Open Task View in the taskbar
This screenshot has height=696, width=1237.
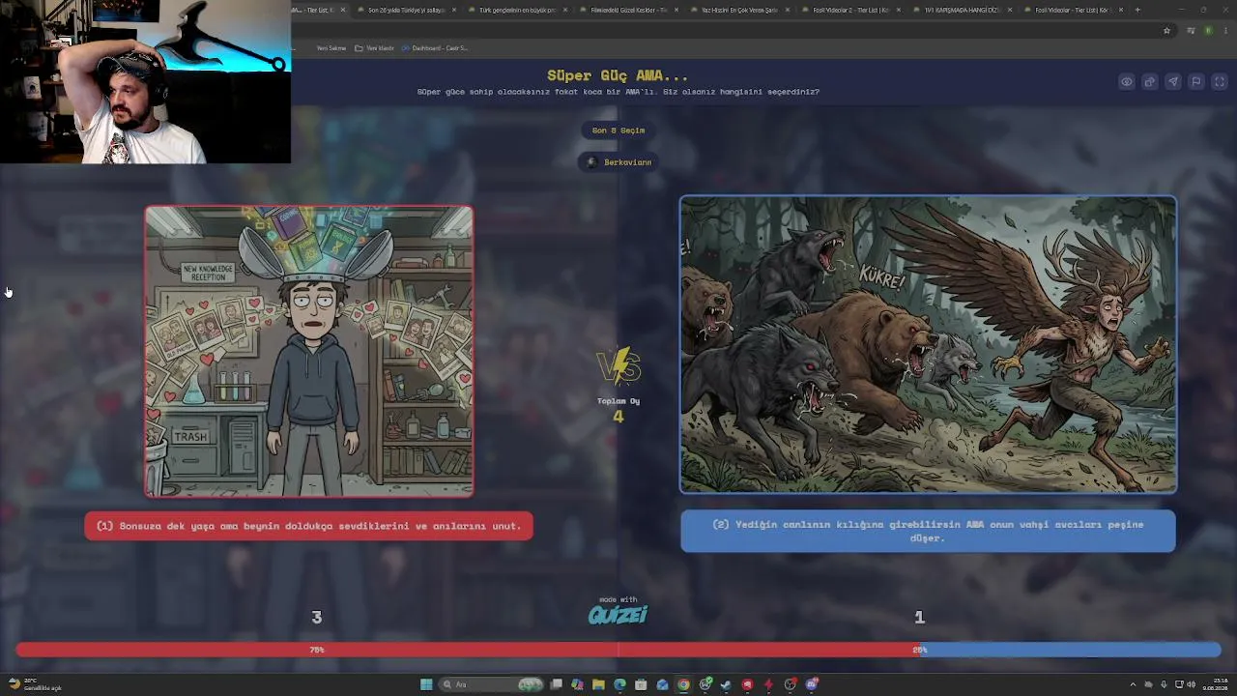click(556, 684)
